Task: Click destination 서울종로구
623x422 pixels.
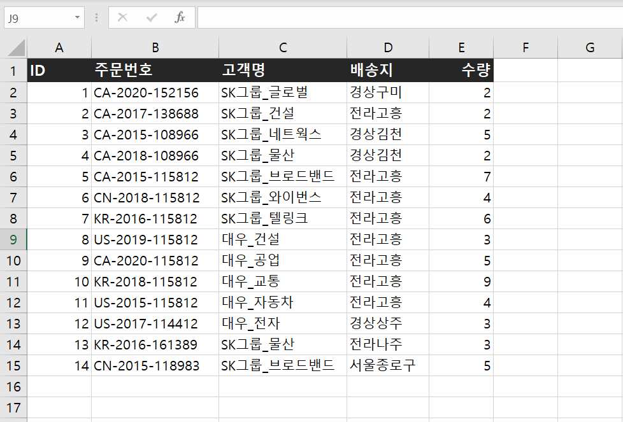Action: pyautogui.click(x=388, y=365)
